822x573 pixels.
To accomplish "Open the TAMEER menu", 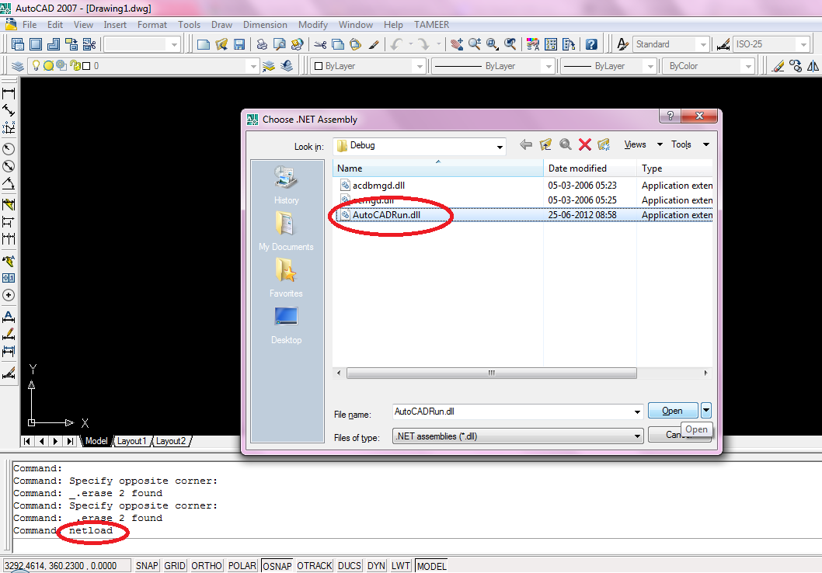I will click(x=431, y=25).
